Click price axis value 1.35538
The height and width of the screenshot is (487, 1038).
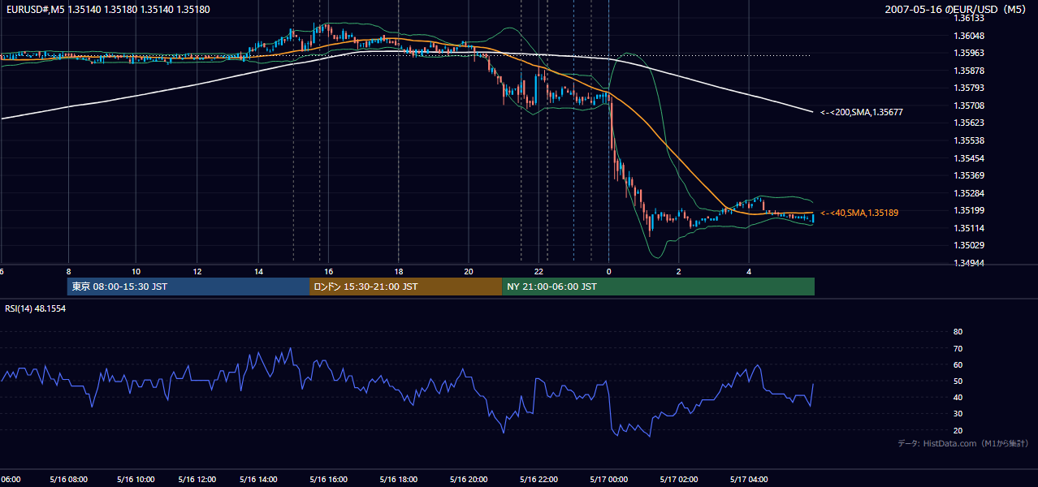point(969,140)
